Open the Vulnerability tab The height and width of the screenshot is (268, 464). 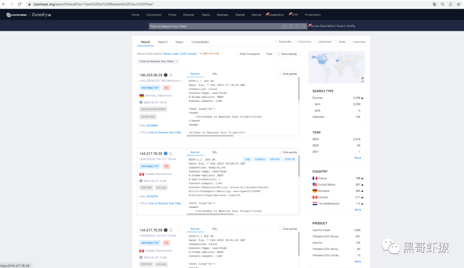click(x=200, y=42)
